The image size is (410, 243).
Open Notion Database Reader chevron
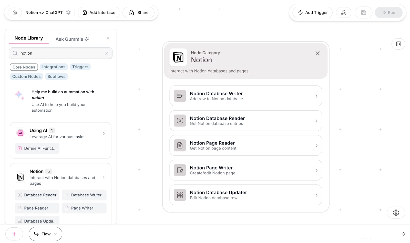coord(316,121)
